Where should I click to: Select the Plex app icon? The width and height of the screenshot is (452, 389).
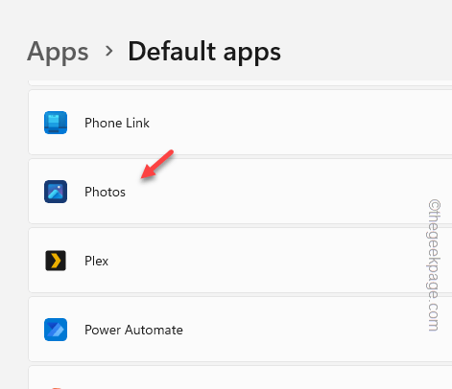(56, 261)
